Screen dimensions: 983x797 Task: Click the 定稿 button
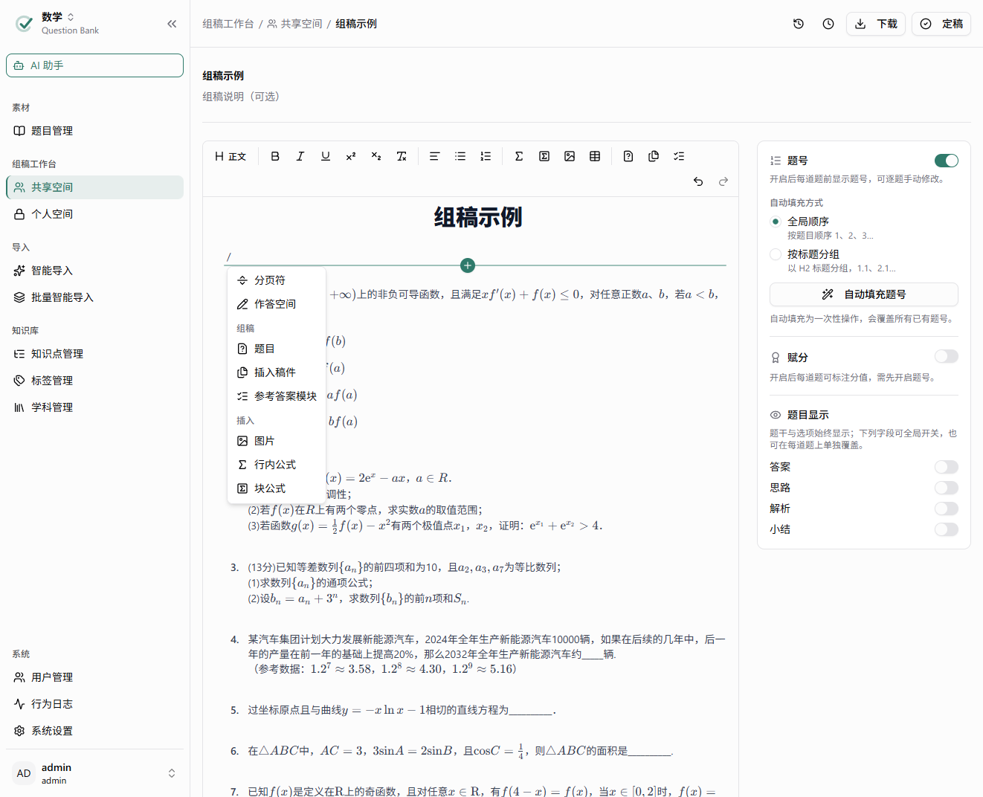[x=941, y=24]
